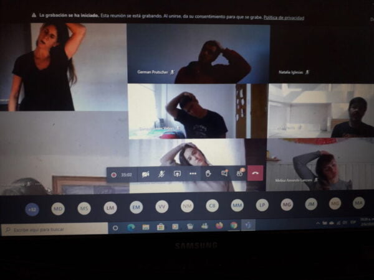Raise your hand in the meeting
This screenshot has width=374, height=280.
tap(208, 174)
